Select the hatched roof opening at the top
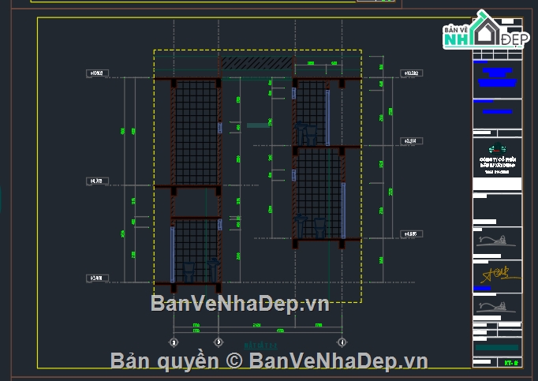 257,63
